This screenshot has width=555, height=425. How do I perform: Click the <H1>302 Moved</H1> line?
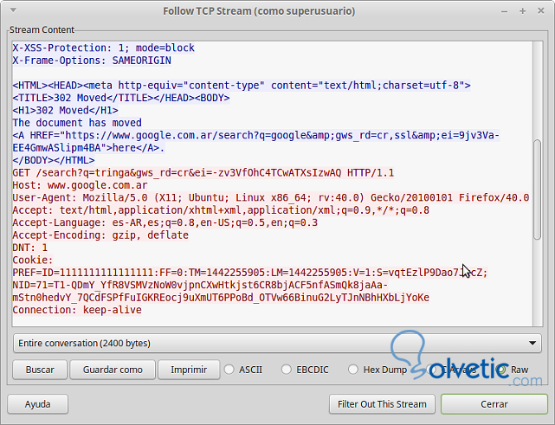tap(65, 111)
